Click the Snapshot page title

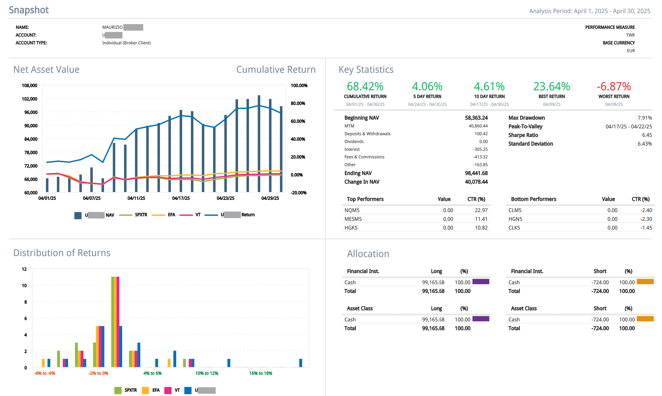(29, 10)
